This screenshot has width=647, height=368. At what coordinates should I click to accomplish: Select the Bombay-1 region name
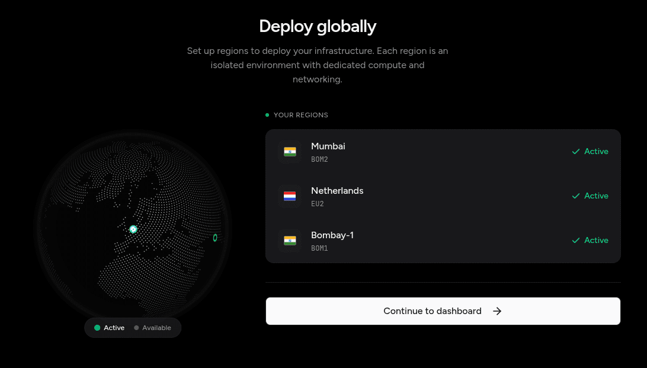coord(332,235)
